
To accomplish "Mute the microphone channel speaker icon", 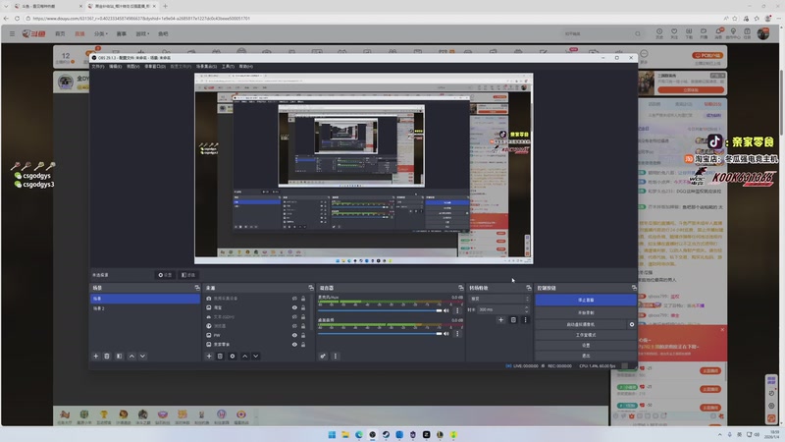I will pyautogui.click(x=446, y=310).
